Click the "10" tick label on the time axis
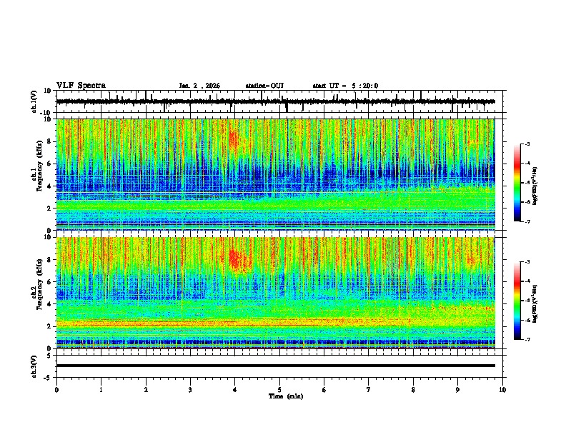Screen dimensions: 566x437 [502, 390]
